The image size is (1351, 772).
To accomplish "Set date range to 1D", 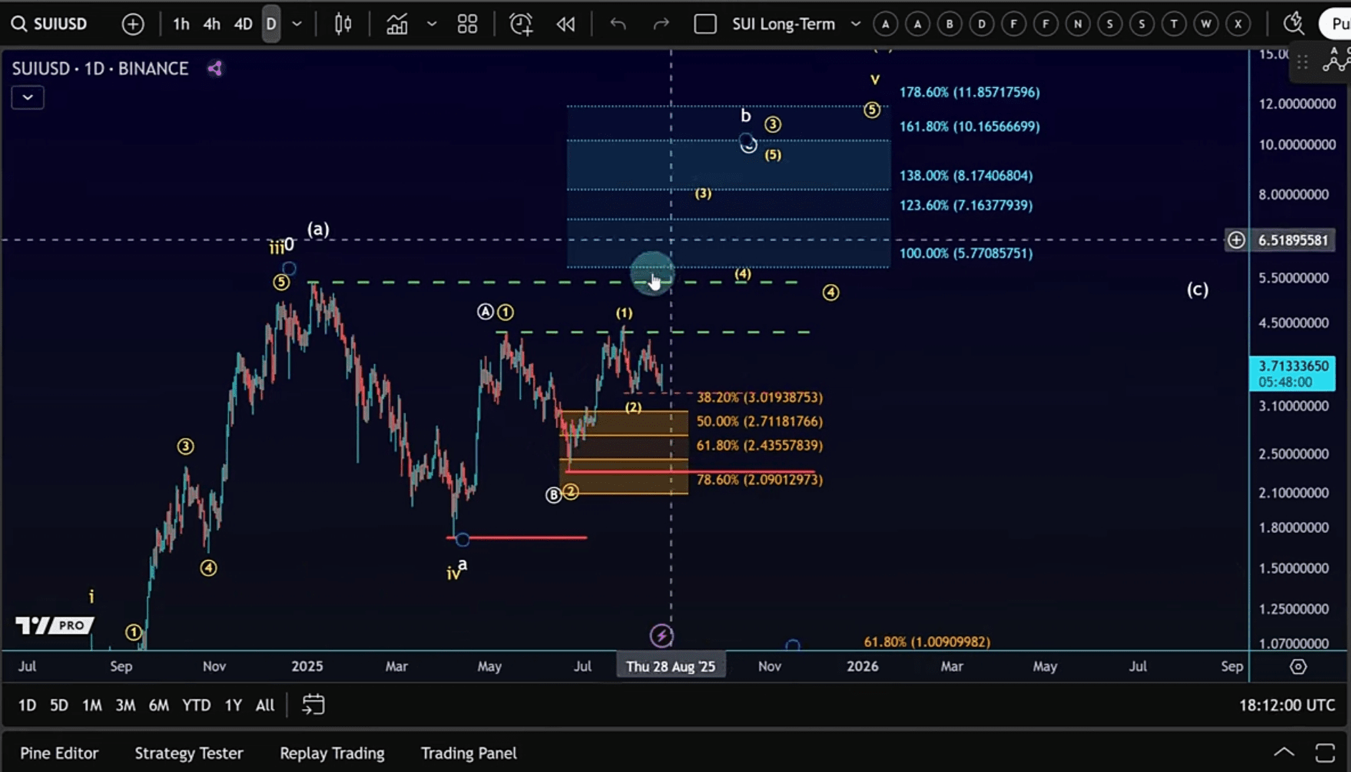I will coord(27,705).
